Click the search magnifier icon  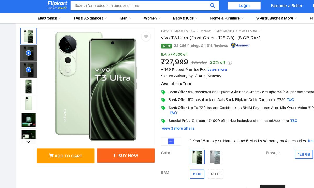click(x=212, y=5)
